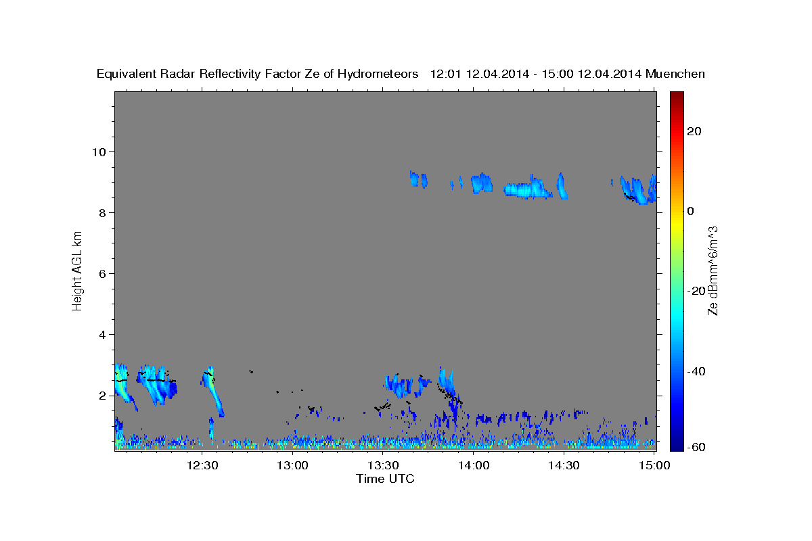Click the 14:00 time tick label
This screenshot has height=541, width=812.
pyautogui.click(x=474, y=465)
